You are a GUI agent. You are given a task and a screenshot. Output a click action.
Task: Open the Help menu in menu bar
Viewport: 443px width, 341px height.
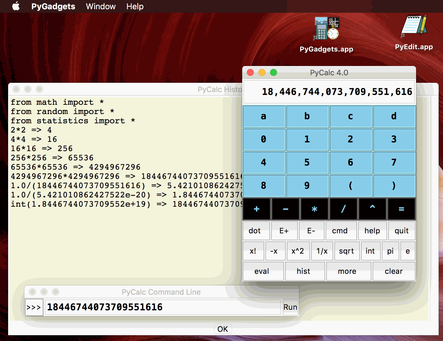tap(135, 6)
